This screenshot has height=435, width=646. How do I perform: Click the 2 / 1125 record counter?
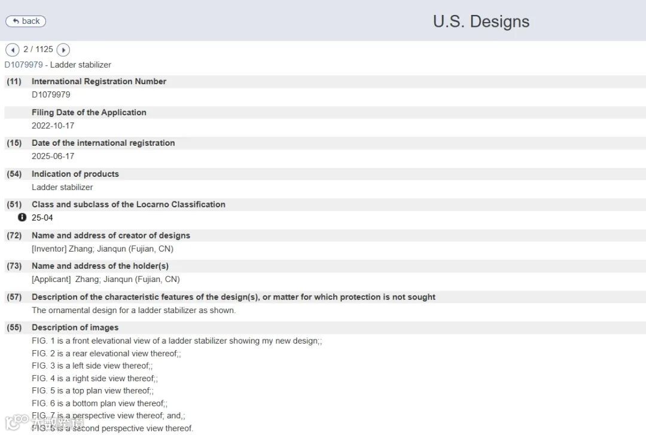(x=38, y=50)
